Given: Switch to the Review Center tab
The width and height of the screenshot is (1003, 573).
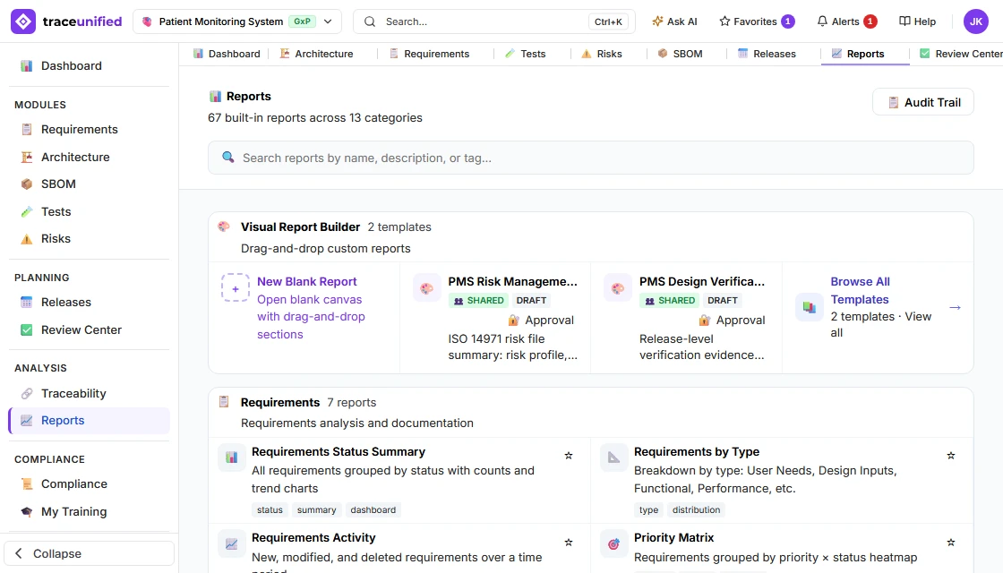Looking at the screenshot, I should tap(961, 54).
